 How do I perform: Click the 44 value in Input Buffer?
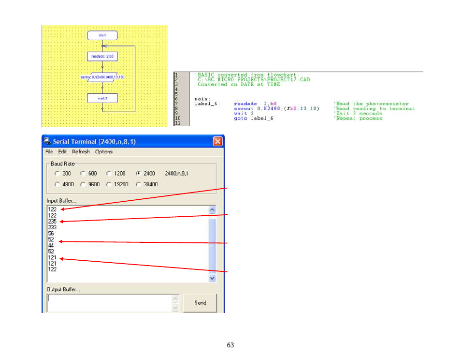[x=51, y=245]
